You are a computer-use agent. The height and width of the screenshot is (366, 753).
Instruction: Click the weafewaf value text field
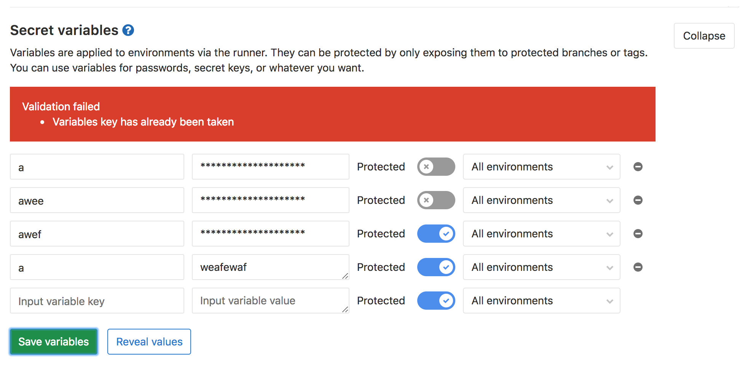pyautogui.click(x=270, y=267)
